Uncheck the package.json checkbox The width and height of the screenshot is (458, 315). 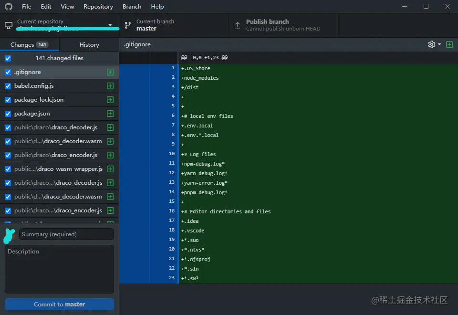coord(8,114)
